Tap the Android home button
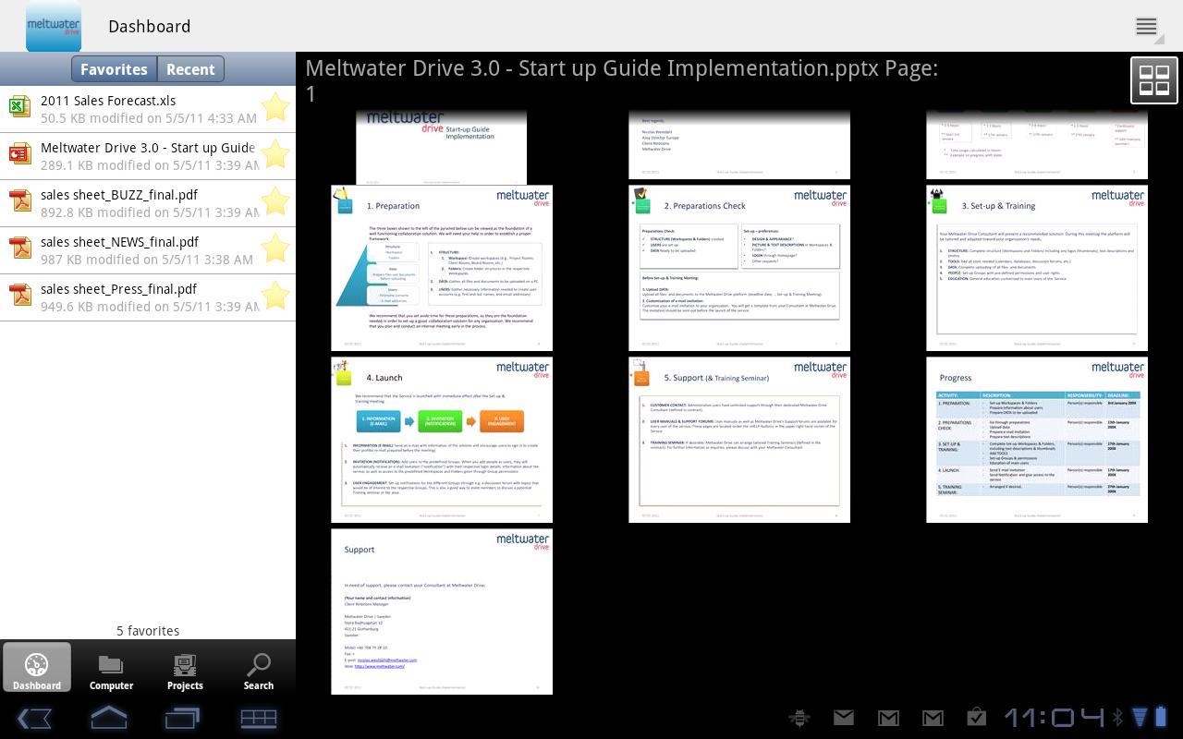1183x739 pixels. [108, 718]
